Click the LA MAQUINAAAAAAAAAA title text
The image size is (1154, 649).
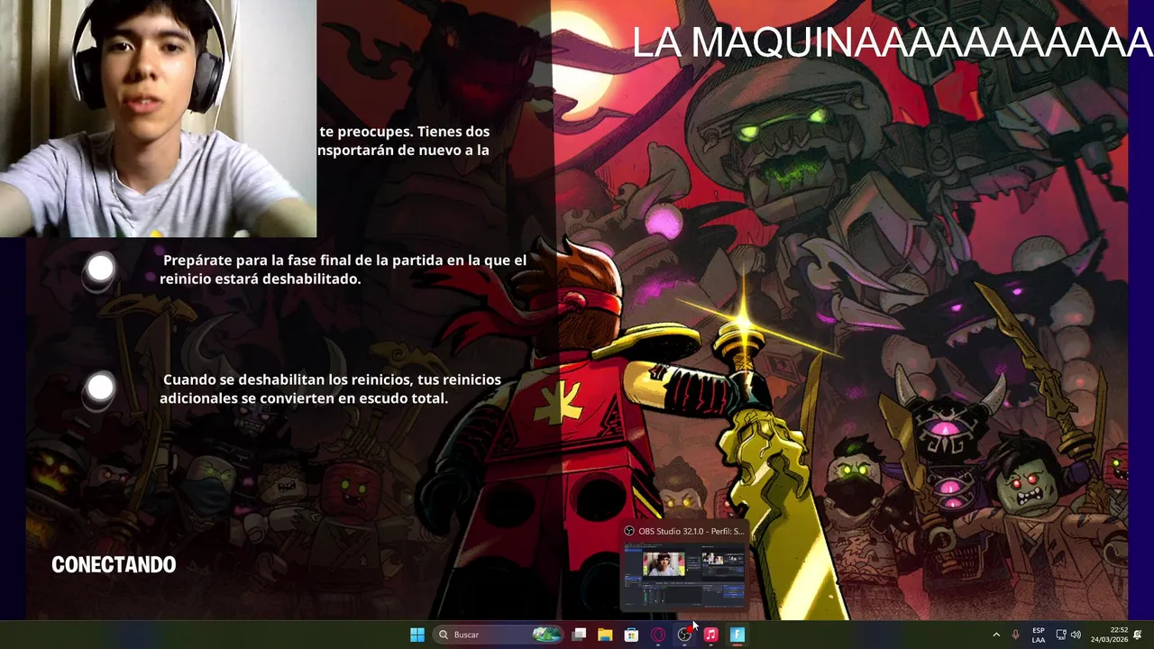(x=892, y=42)
